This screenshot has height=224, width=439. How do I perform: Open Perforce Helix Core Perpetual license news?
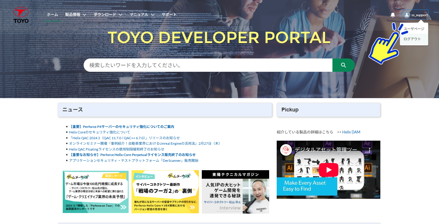tap(132, 155)
